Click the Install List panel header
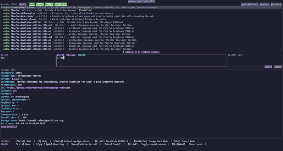The image size is (283, 151). pyautogui.click(x=235, y=55)
